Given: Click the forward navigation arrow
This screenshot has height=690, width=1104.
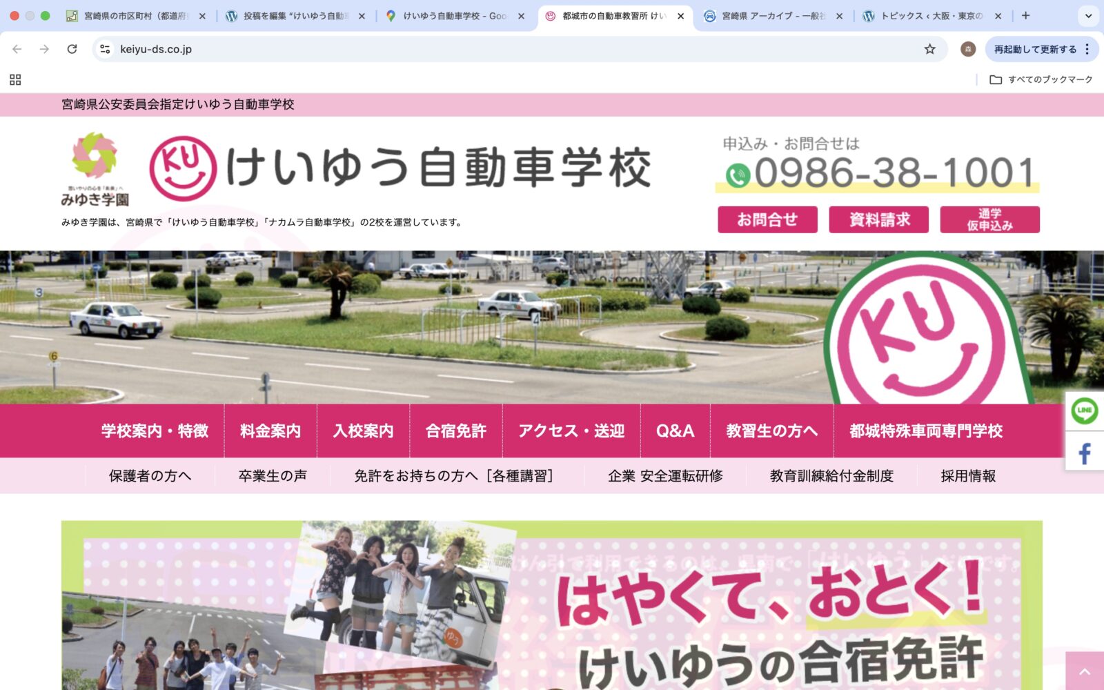Looking at the screenshot, I should [x=44, y=49].
